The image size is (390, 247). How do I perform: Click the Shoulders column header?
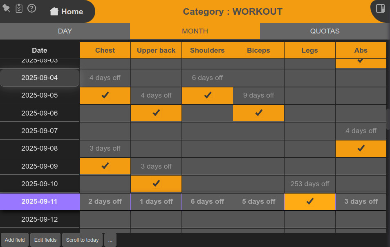point(207,50)
